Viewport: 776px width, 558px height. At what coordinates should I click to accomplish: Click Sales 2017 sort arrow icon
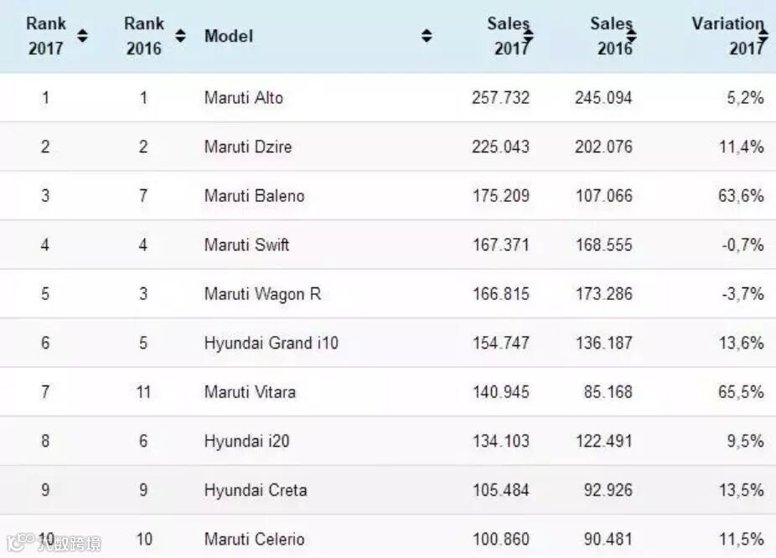point(530,35)
